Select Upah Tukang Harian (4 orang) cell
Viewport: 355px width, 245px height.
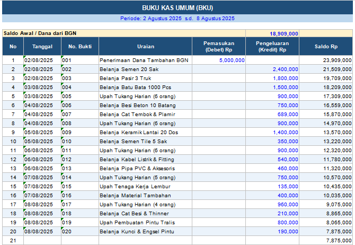pyautogui.click(x=145, y=204)
